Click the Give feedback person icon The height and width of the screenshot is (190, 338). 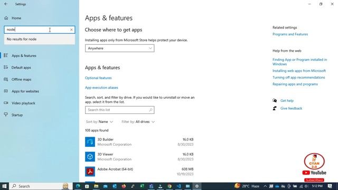(x=275, y=108)
